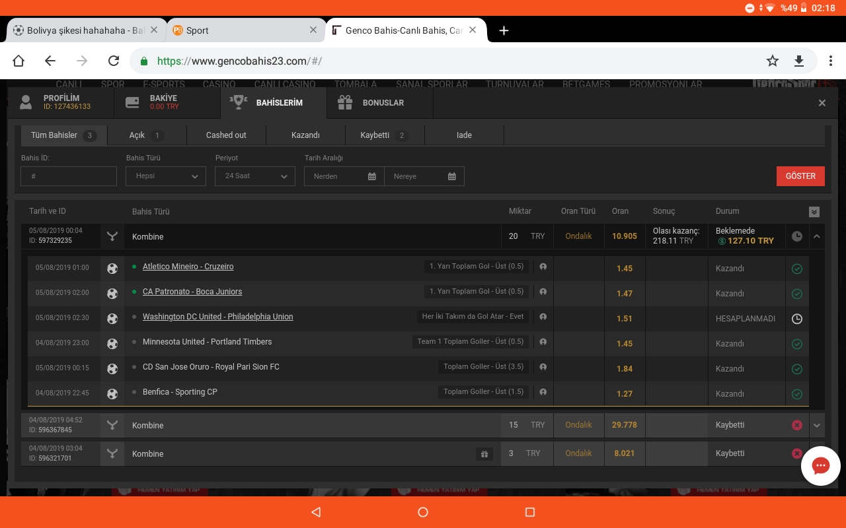Click the Kombine icon for bet 596367845
Image resolution: width=846 pixels, height=528 pixels.
tap(112, 425)
